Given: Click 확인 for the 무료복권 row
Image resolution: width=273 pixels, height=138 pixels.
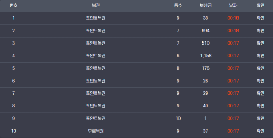Looking at the screenshot, I should click(x=260, y=131).
